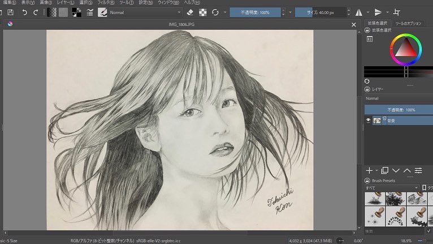Open toolbar blending mode Normal dropdown

pyautogui.click(x=145, y=12)
